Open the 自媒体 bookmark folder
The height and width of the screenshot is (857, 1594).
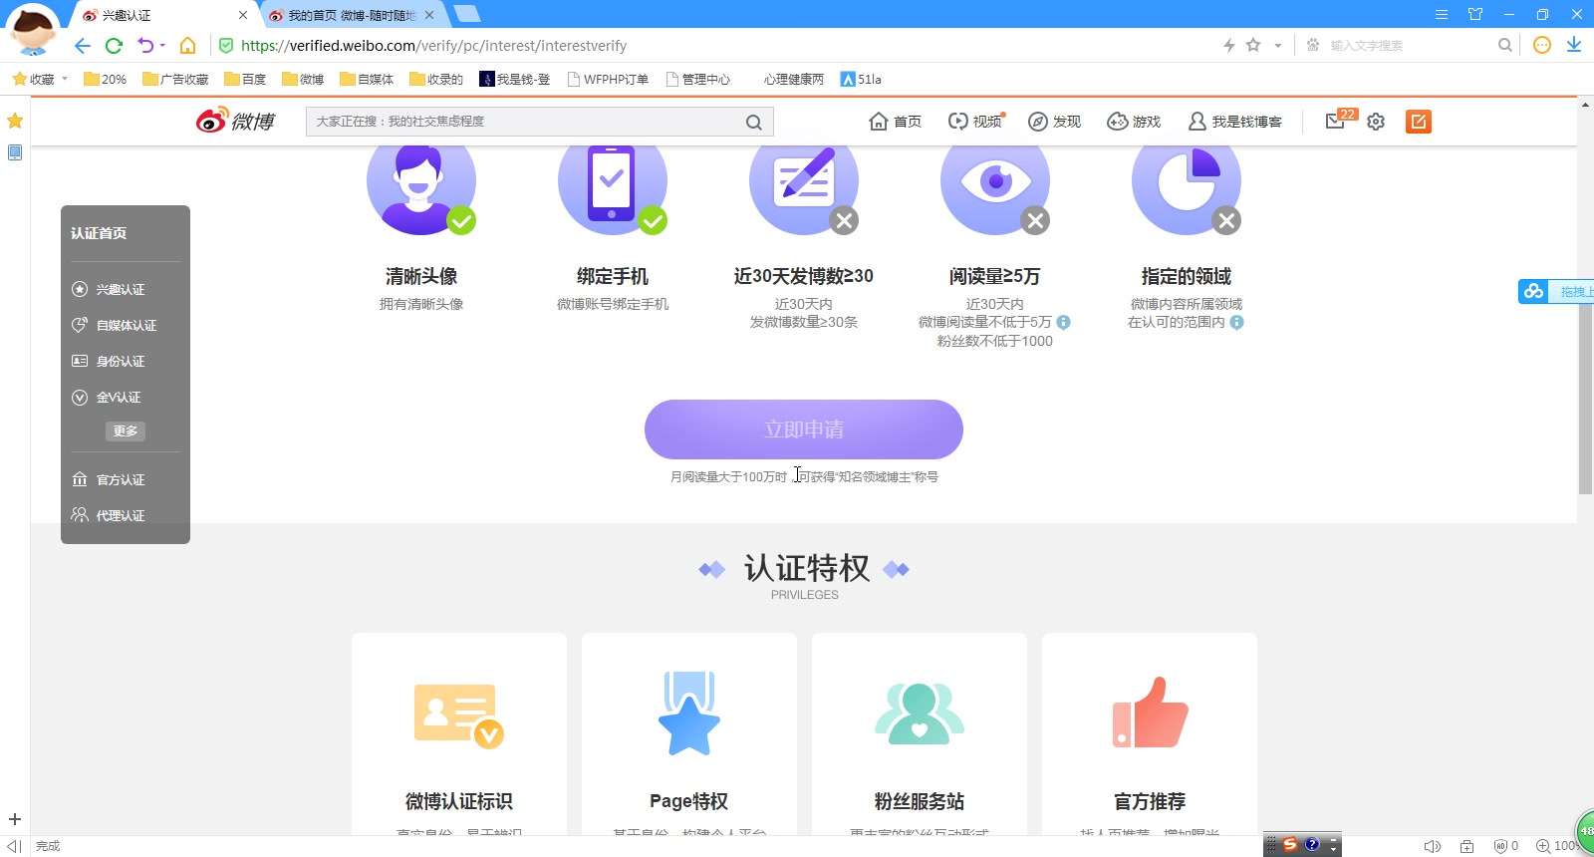click(367, 79)
